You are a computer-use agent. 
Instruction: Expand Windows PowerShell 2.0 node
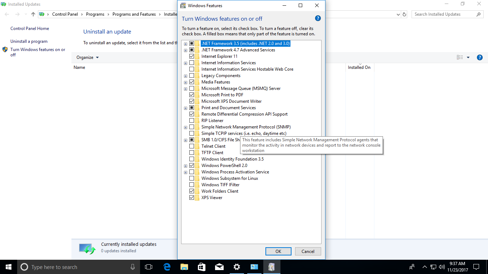(x=185, y=166)
